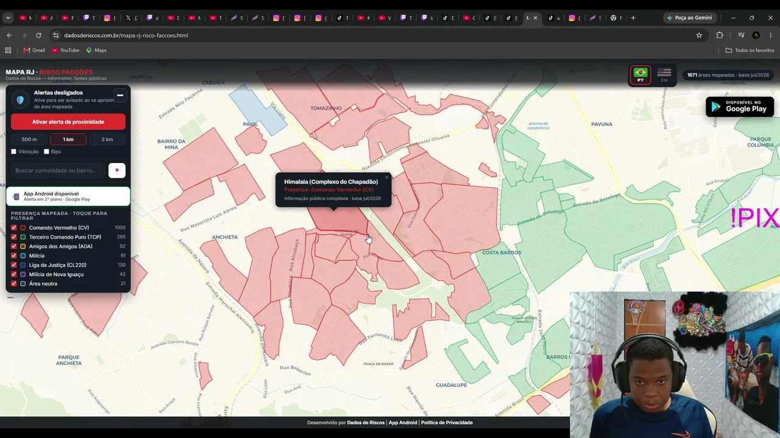Click the shield alert icon
Screen dimensions: 780x438
click(x=20, y=99)
